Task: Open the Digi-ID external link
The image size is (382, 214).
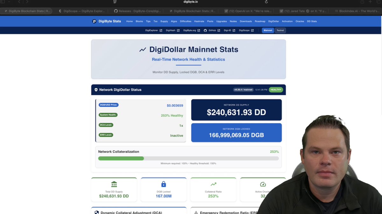Action: click(230, 30)
